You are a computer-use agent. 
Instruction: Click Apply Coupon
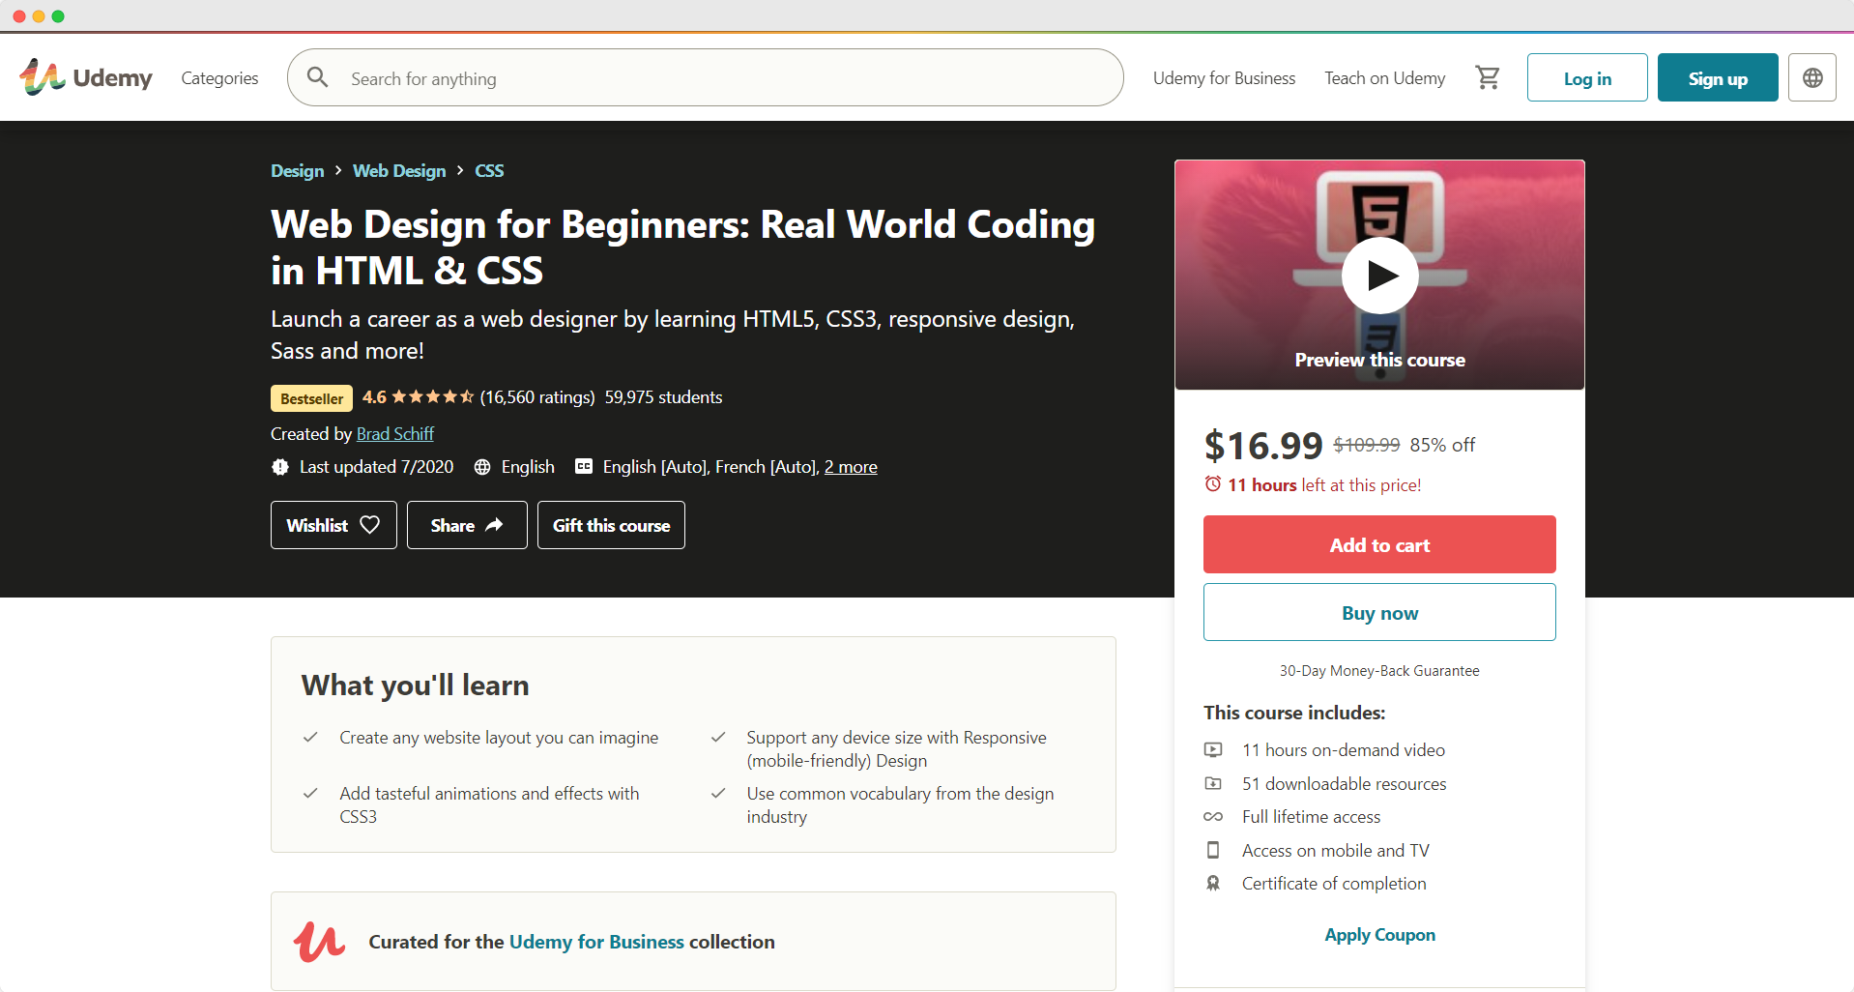(1379, 935)
